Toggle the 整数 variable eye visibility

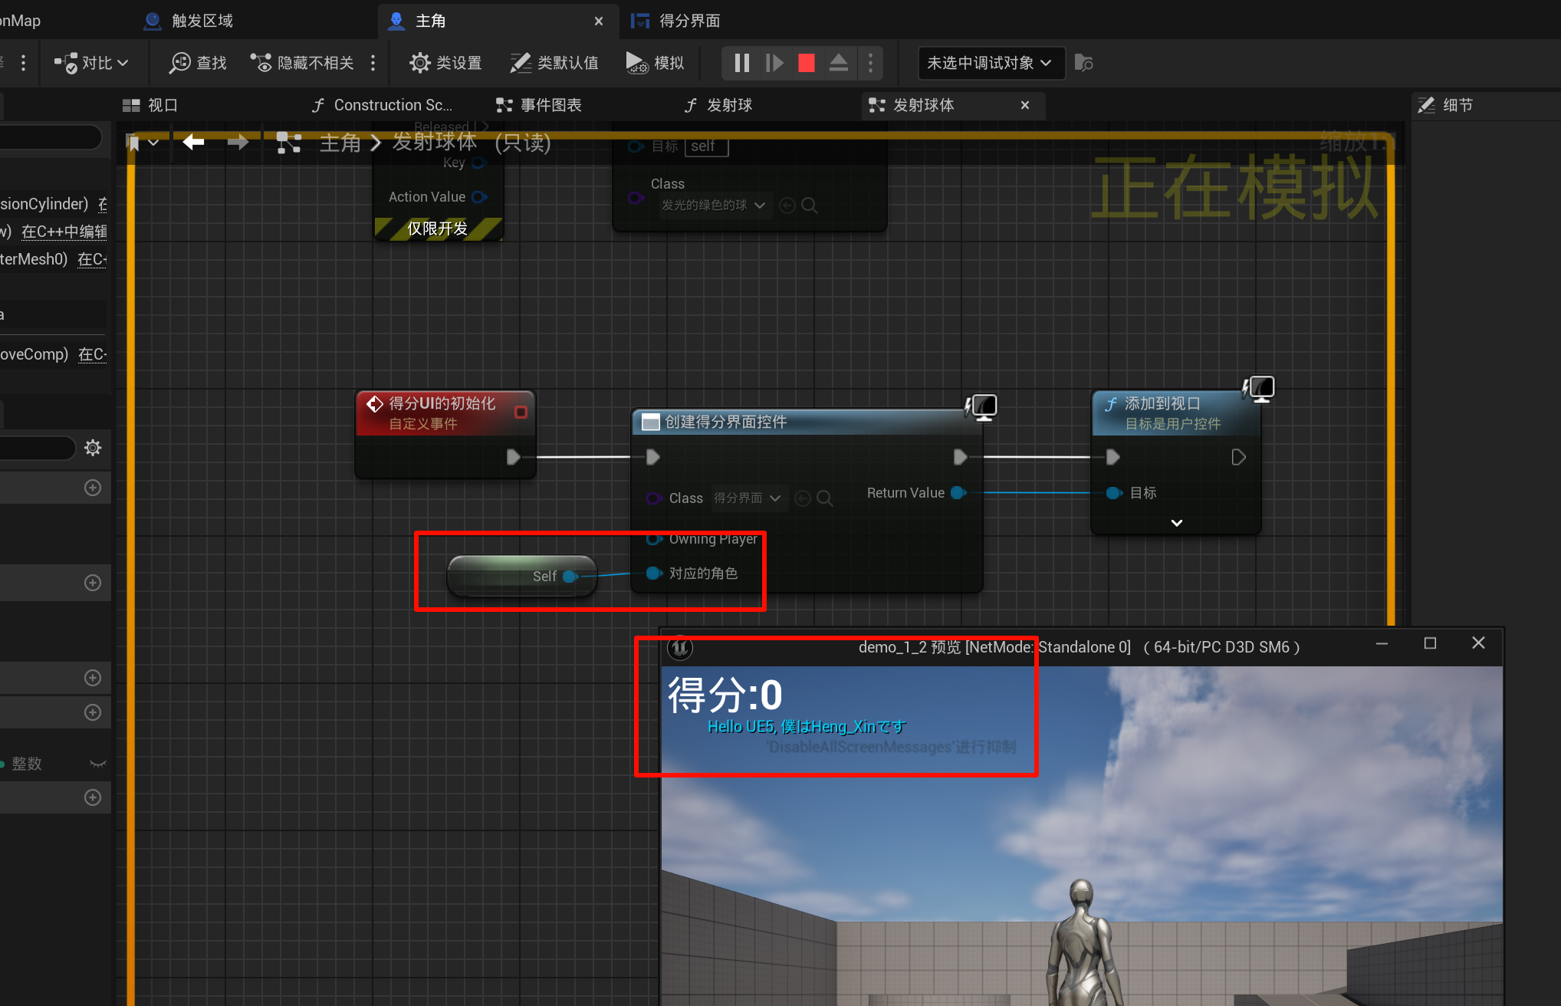pos(97,764)
